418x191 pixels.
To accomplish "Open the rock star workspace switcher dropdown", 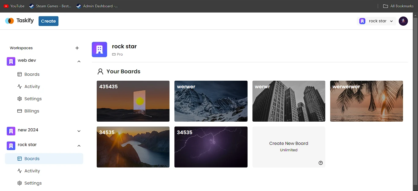I will (377, 21).
